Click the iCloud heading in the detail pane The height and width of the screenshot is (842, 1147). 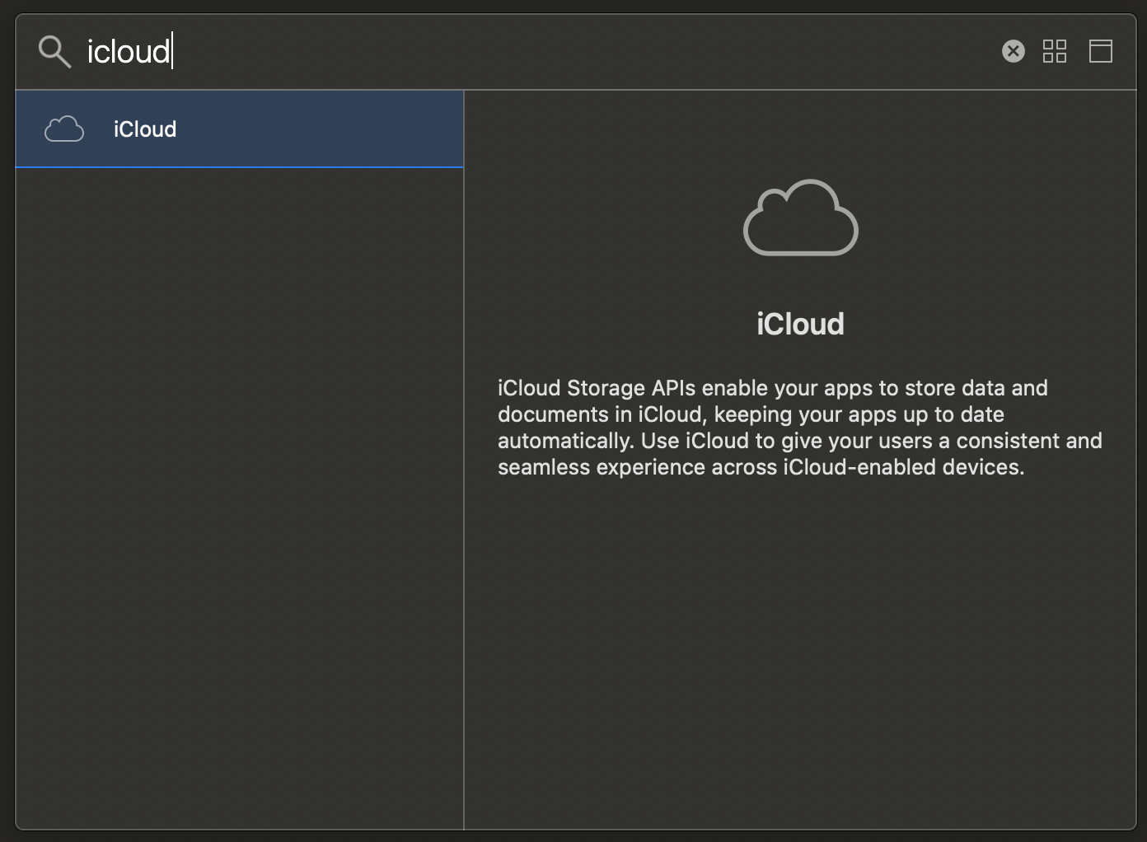click(x=800, y=324)
